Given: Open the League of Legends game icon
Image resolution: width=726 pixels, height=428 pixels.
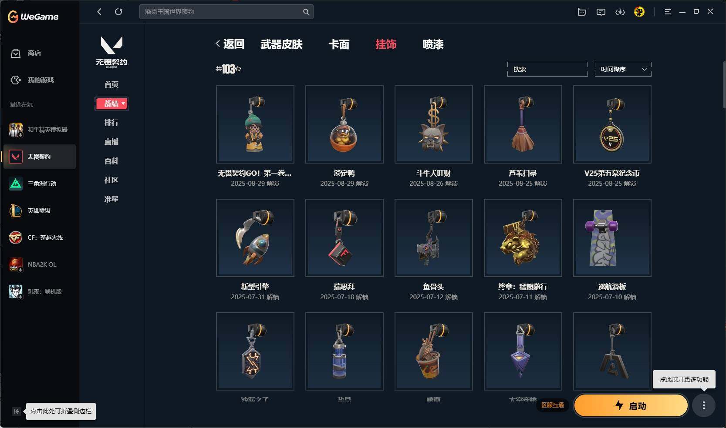Looking at the screenshot, I should click(16, 211).
